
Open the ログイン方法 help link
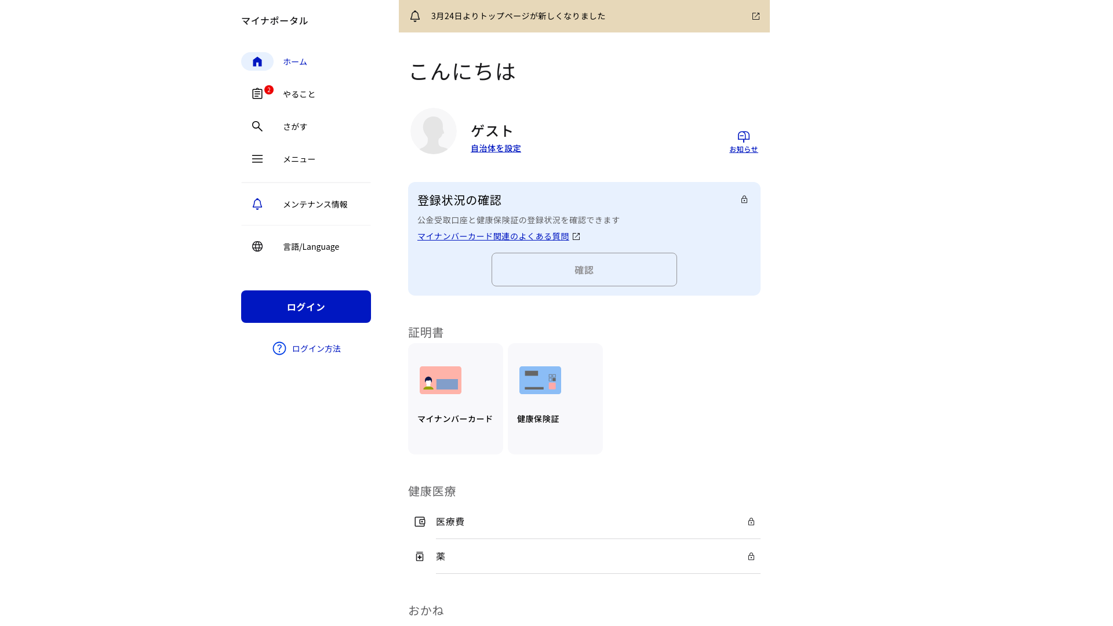click(317, 348)
